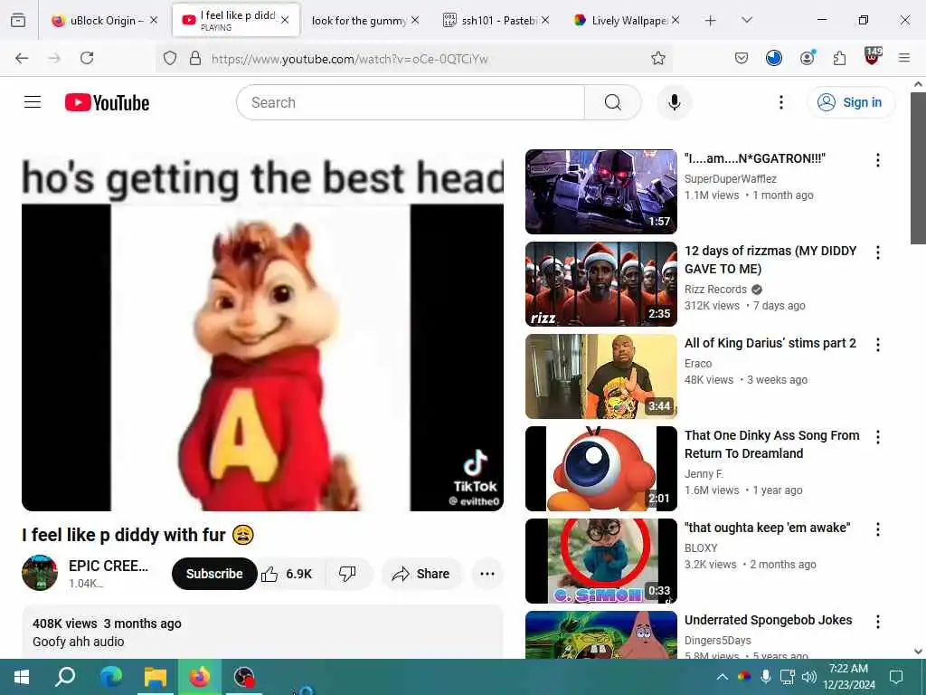Viewport: 926px width, 695px height.
Task: Search with your voice microphone
Action: [674, 102]
